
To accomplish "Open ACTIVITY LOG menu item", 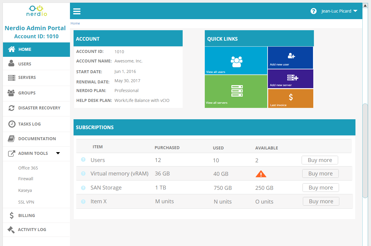I will [36, 230].
